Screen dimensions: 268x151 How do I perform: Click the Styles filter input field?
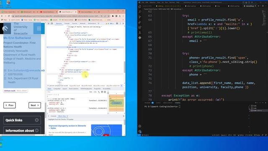point(67,92)
